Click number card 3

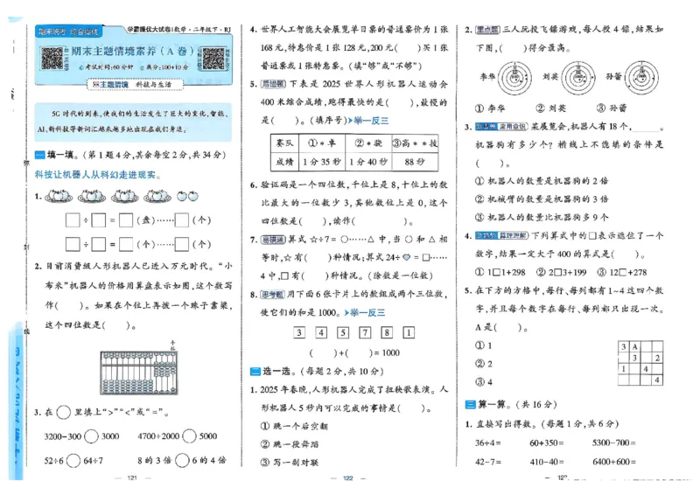299,332
